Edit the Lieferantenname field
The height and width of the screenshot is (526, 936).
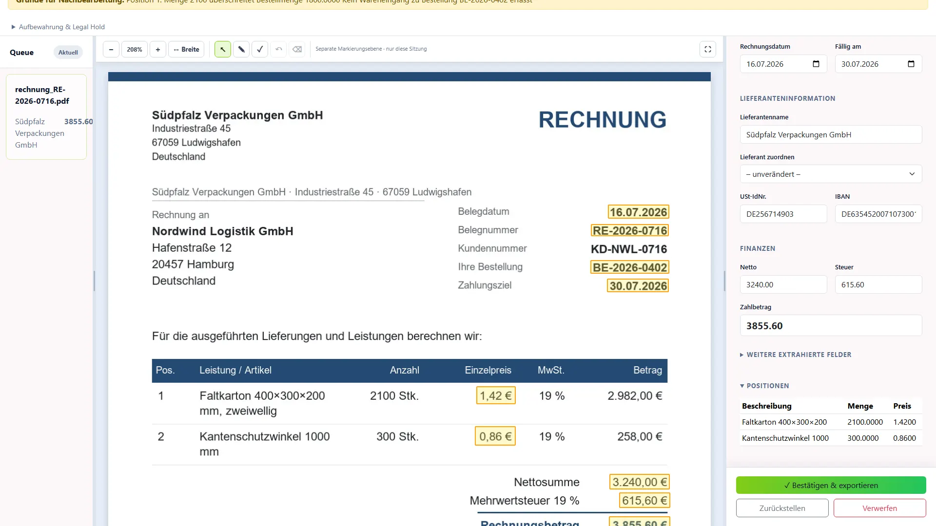[831, 134]
